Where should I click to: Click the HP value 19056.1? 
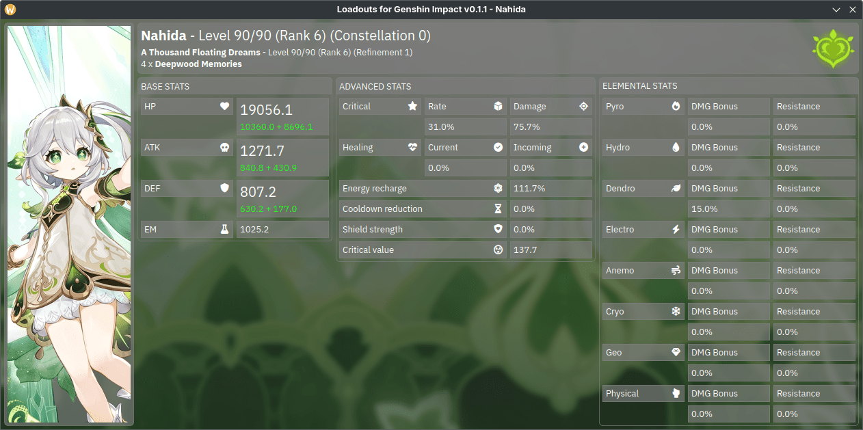266,110
